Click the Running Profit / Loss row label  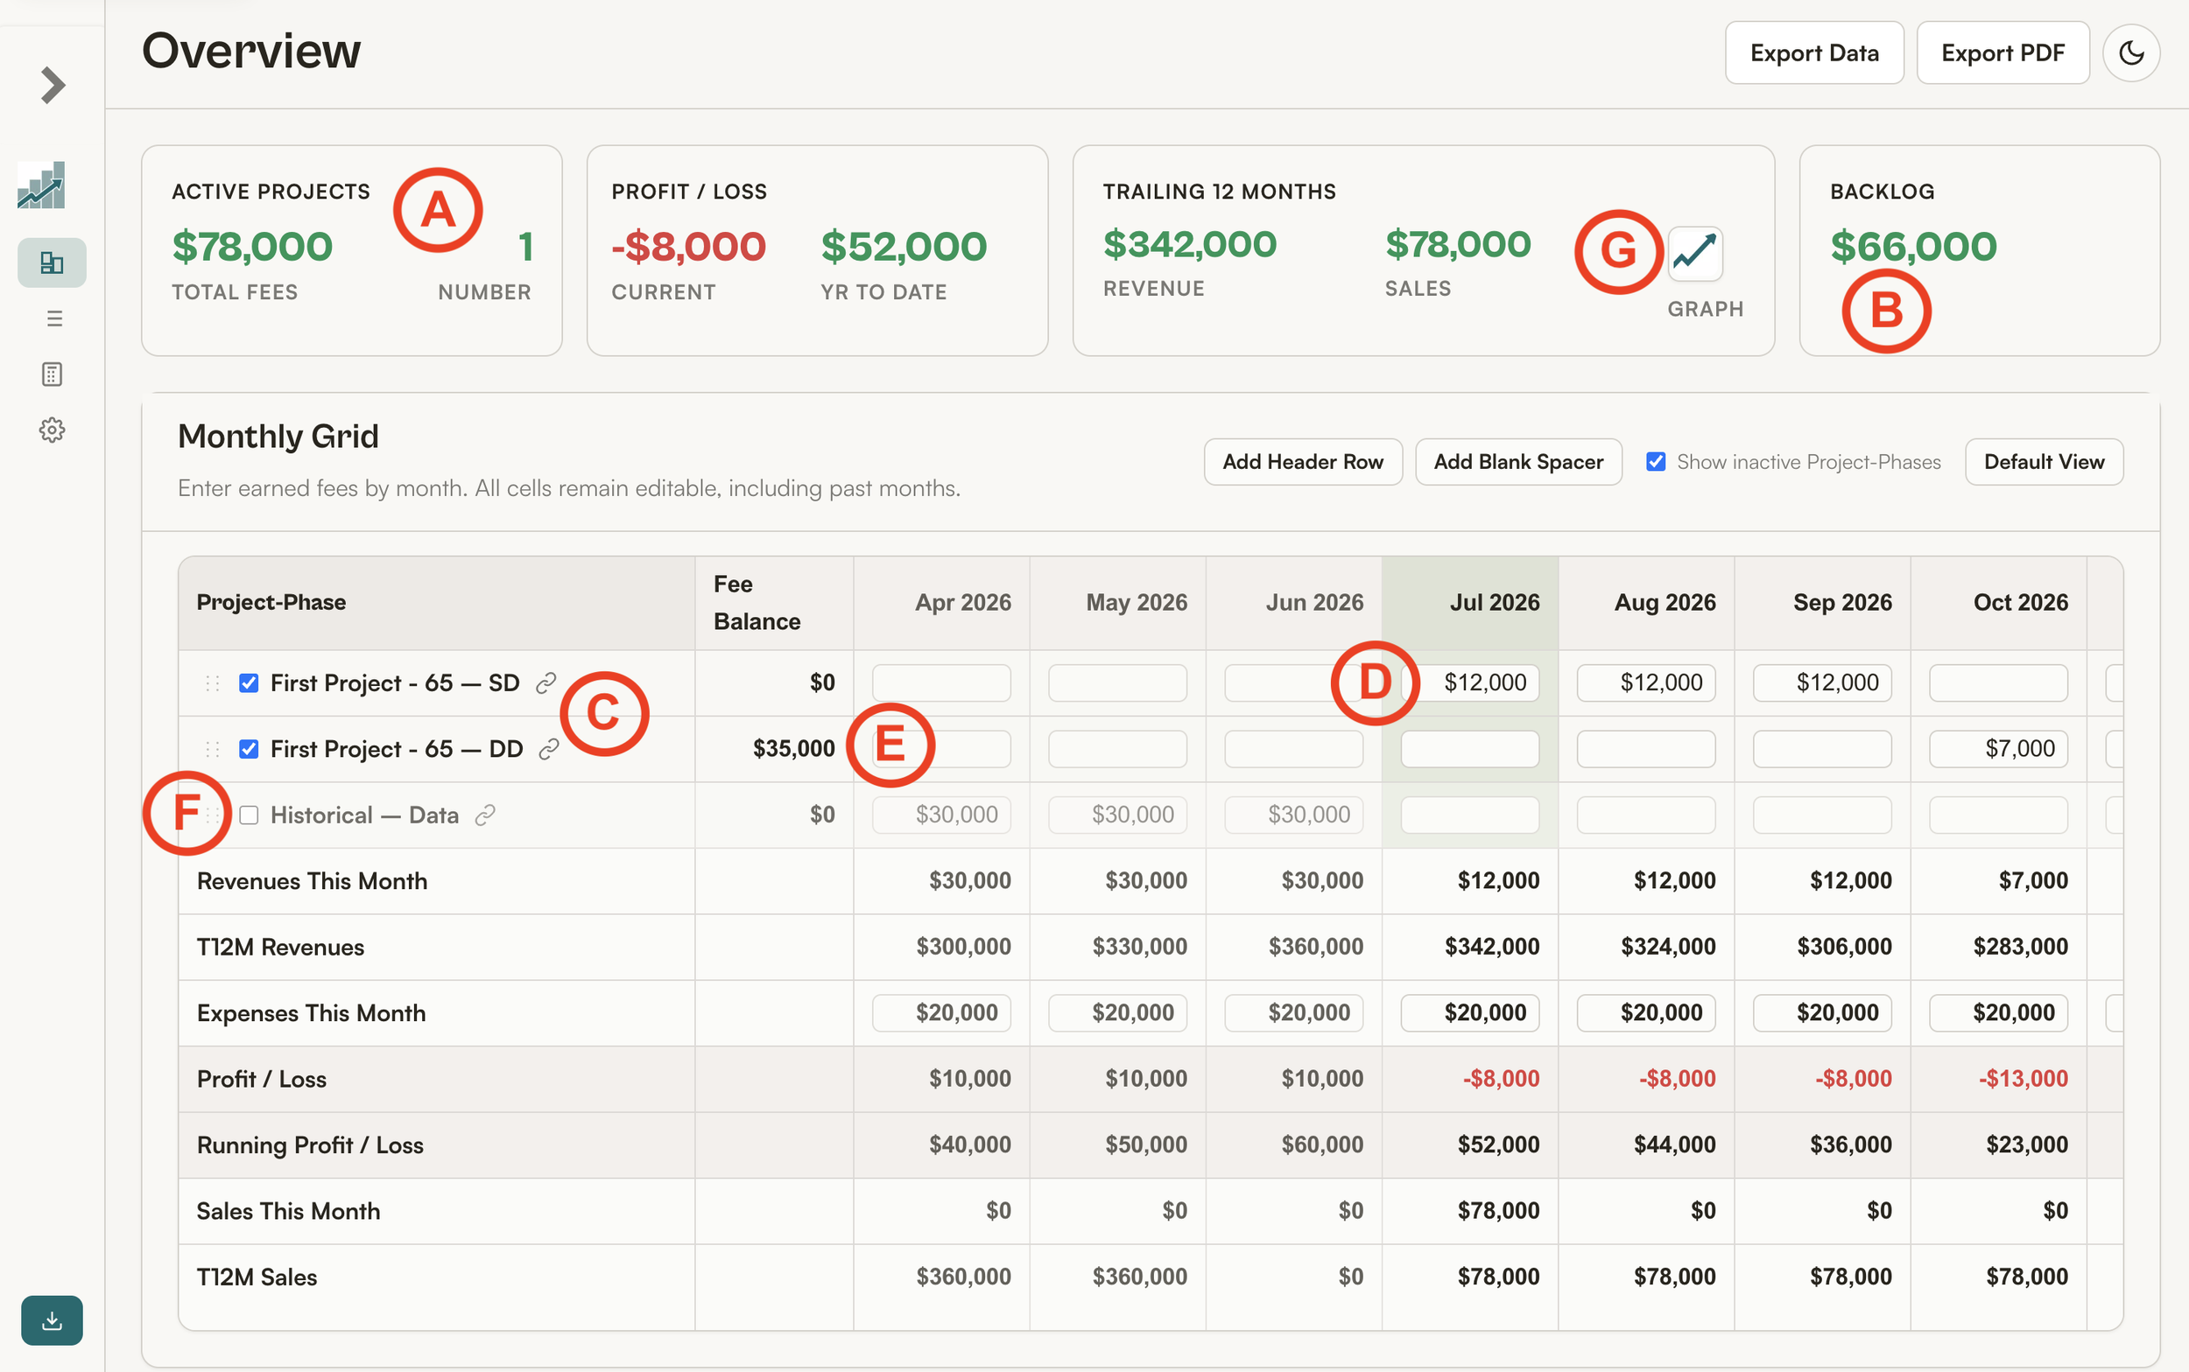[310, 1145]
